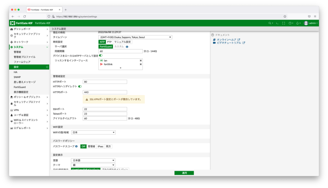Expand the ダッシュボード menu

[29, 29]
